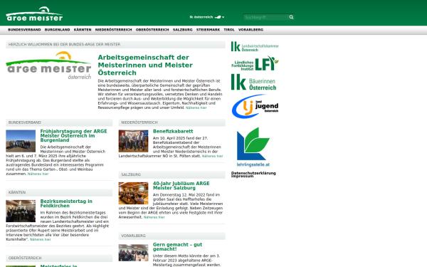
Task: Click the Bundesverband section header
Action: coord(59,122)
